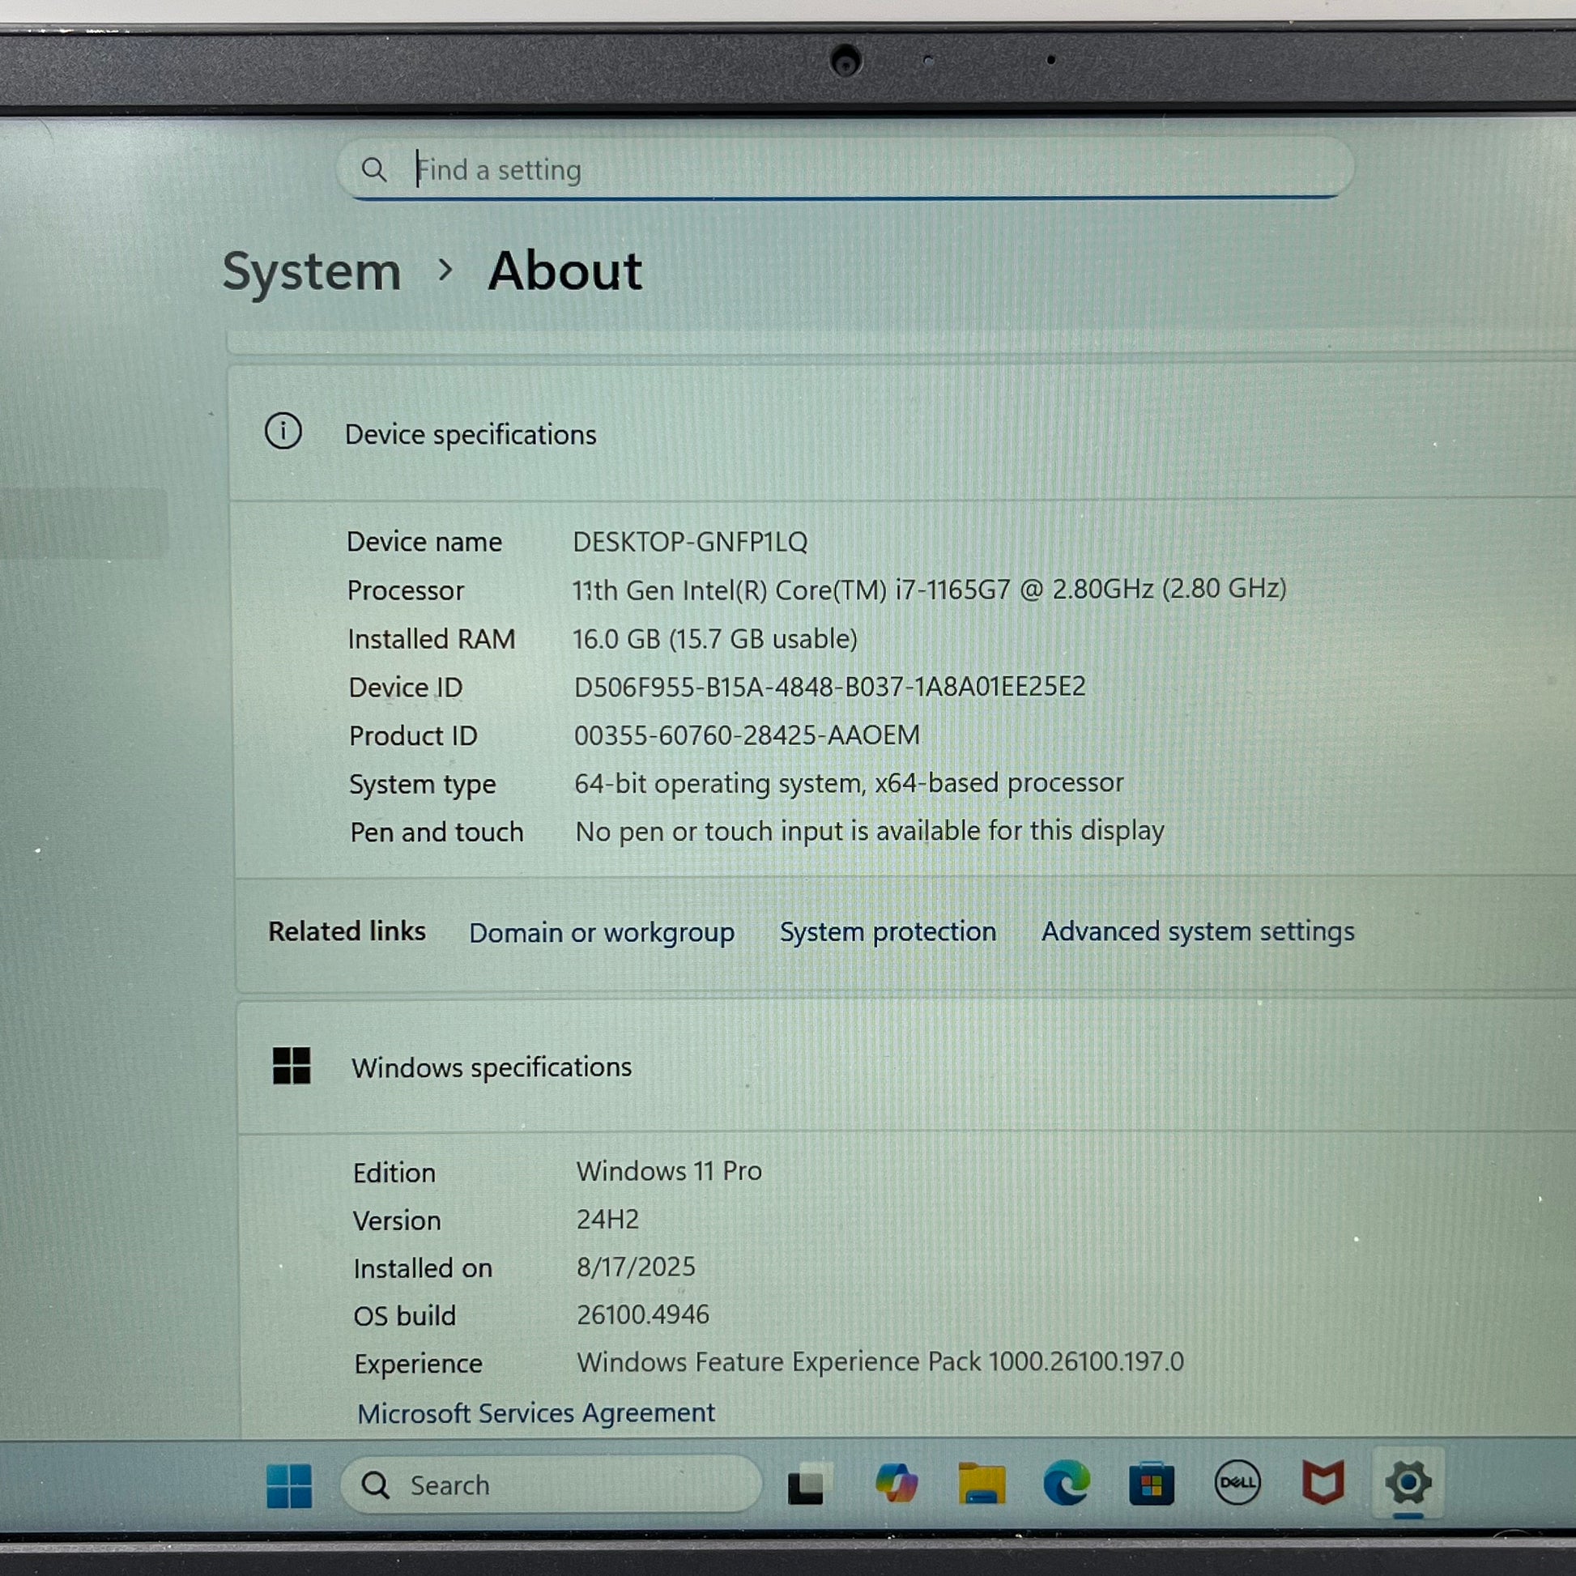Click the breadcrumb chevron between System and About
1576x1576 pixels.
point(445,270)
